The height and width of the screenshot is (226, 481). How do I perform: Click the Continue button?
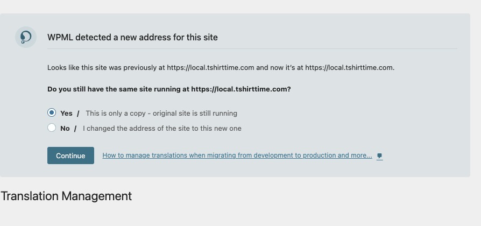tap(70, 156)
